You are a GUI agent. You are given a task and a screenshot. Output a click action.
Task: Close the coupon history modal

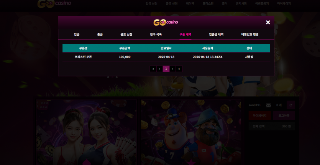[x=268, y=22]
